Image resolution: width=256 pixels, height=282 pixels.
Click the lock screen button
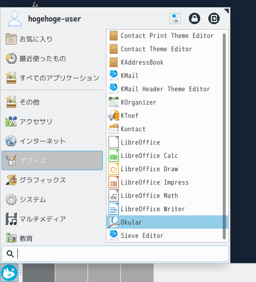tap(195, 18)
